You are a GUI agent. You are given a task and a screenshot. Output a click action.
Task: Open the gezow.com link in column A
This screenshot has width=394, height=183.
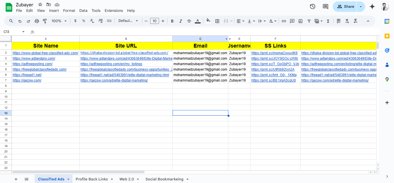coord(27,80)
